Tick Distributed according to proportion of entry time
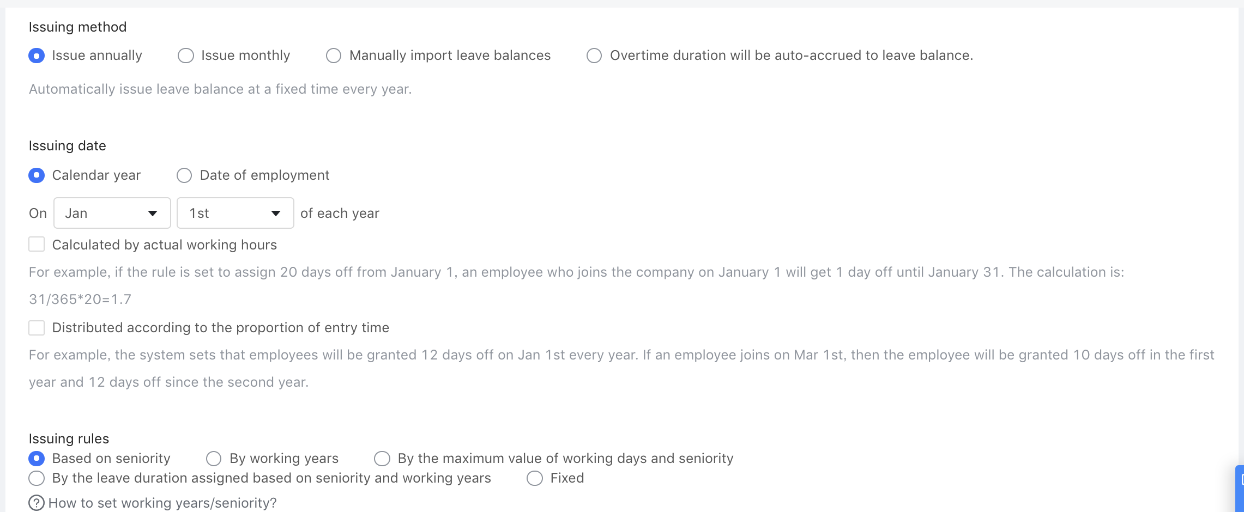The width and height of the screenshot is (1244, 512). tap(37, 327)
